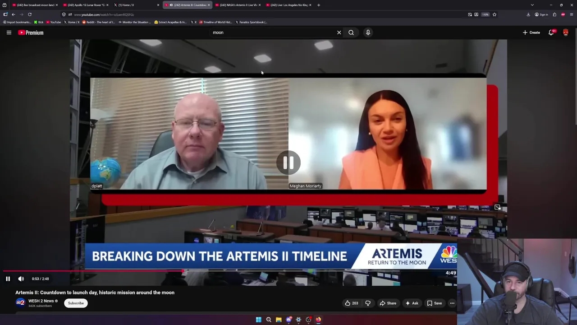Open File Explorer from the taskbar
The width and height of the screenshot is (577, 325).
[x=279, y=320]
